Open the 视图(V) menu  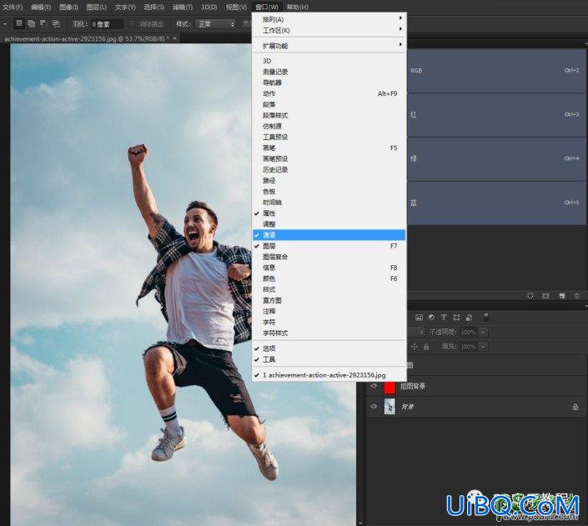pos(236,8)
